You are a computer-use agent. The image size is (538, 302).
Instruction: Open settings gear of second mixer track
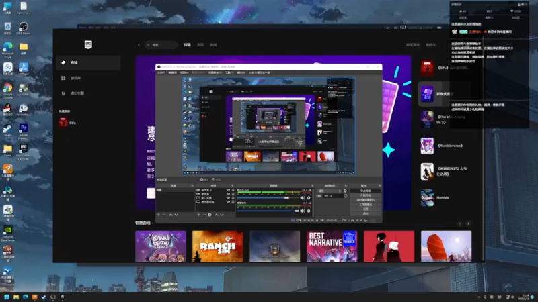pos(309,211)
